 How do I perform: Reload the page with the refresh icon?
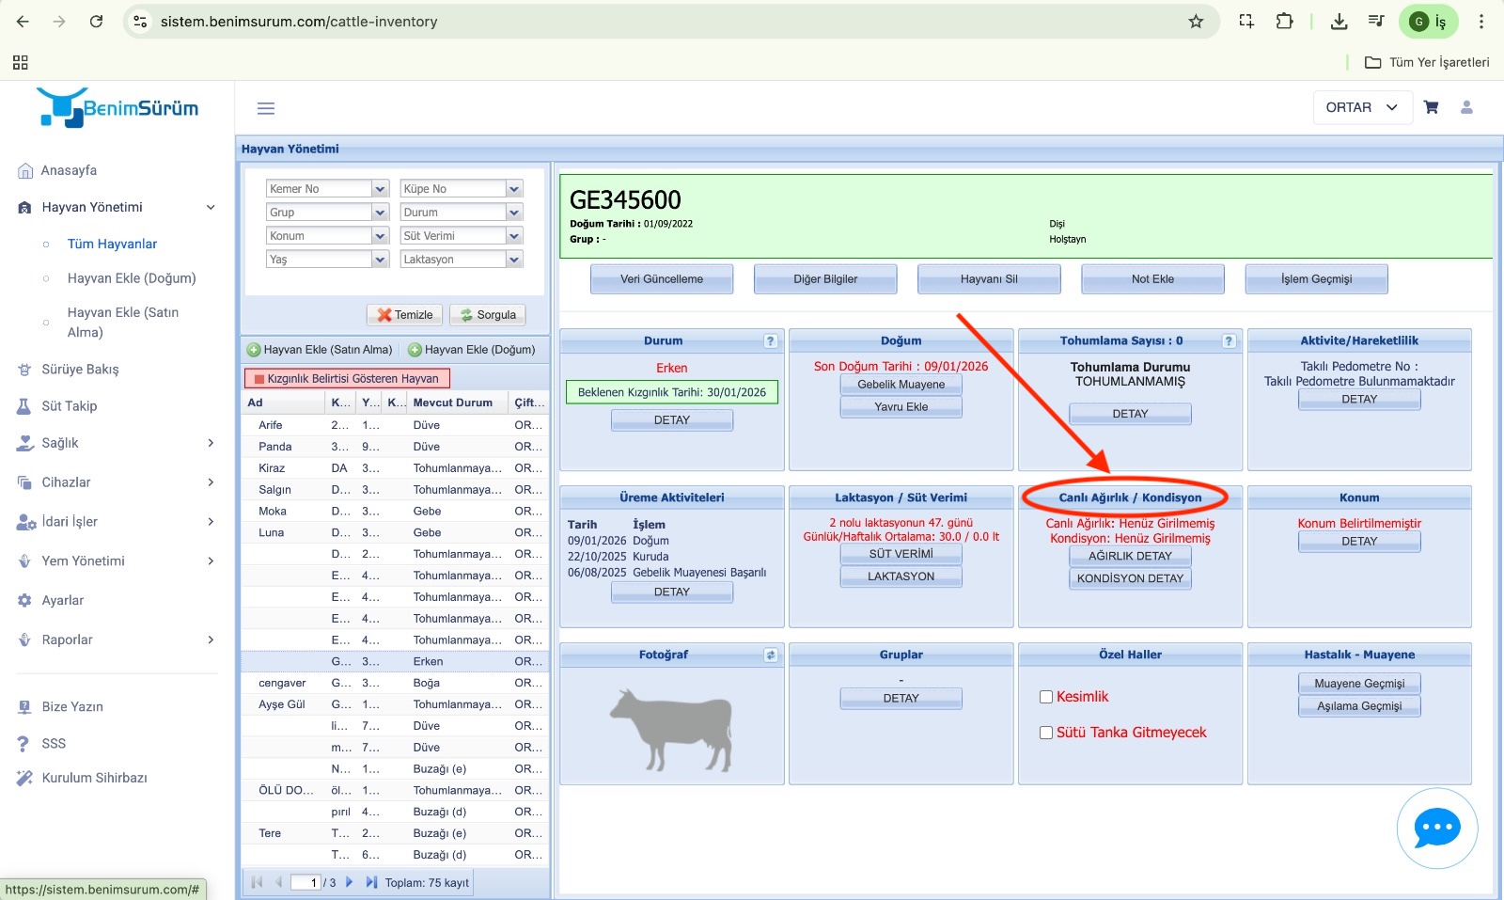[x=96, y=22]
